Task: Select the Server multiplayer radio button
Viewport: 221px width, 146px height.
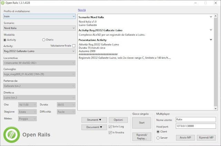Action: [158, 138]
